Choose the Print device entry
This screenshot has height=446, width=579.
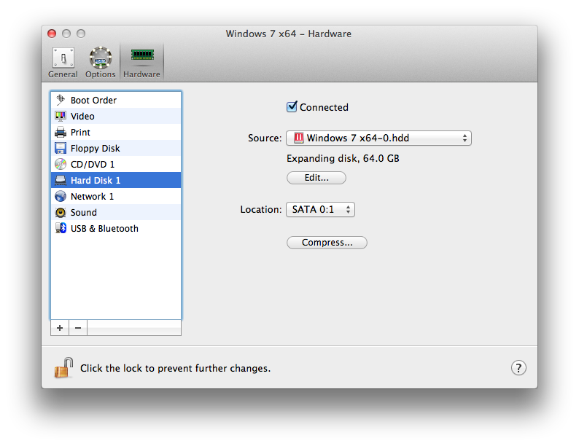116,132
